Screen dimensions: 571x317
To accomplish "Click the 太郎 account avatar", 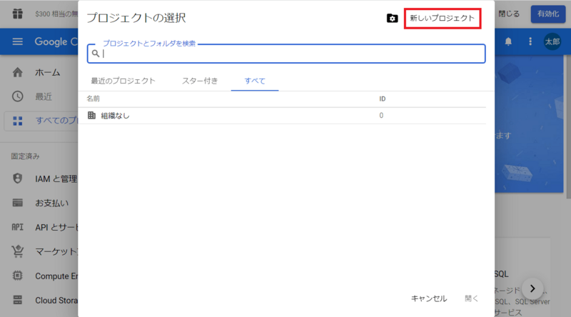I will pos(552,42).
